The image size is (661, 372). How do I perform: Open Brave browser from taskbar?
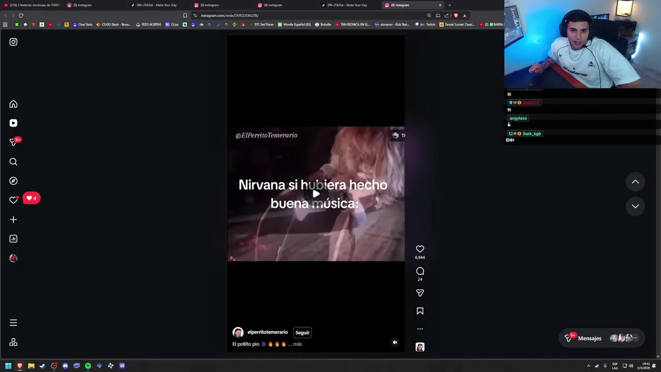tap(20, 366)
